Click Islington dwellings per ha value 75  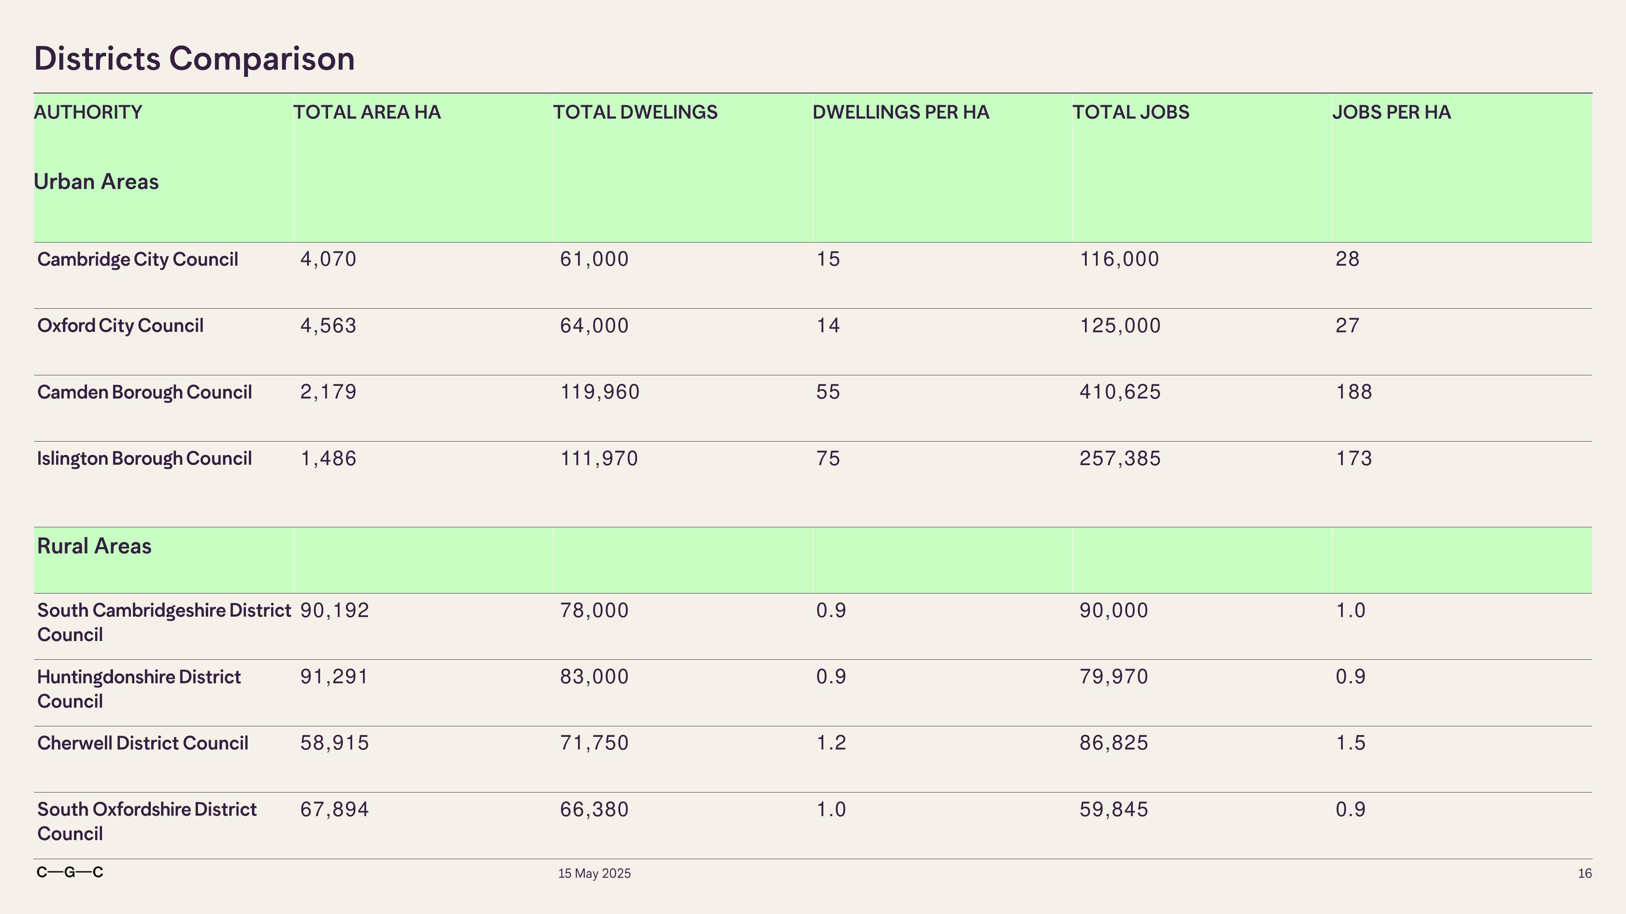[828, 458]
